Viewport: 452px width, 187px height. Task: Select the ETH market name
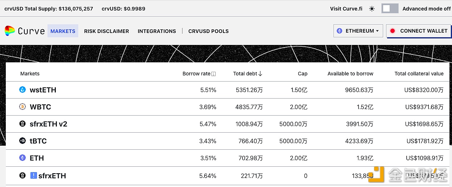(x=37, y=158)
